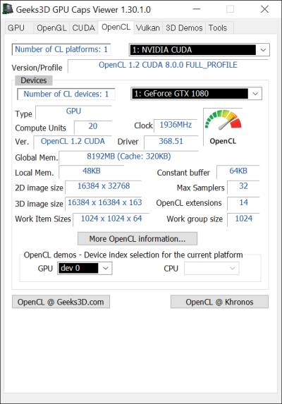This screenshot has width=282, height=404.
Task: Minimize the GPU Caps Viewer window
Action: coord(197,9)
